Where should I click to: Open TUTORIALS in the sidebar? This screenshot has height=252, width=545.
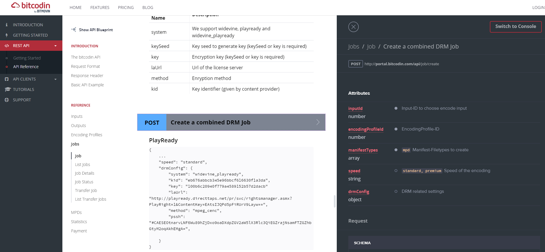[x=23, y=89]
